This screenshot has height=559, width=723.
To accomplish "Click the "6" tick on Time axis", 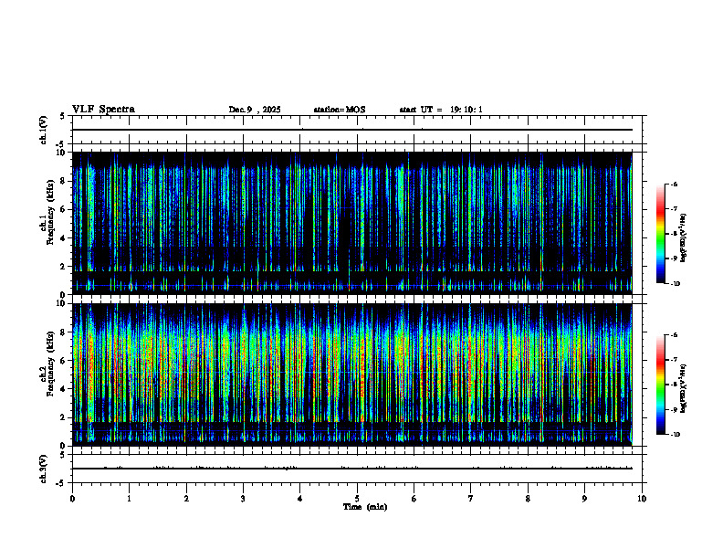I will [x=414, y=499].
